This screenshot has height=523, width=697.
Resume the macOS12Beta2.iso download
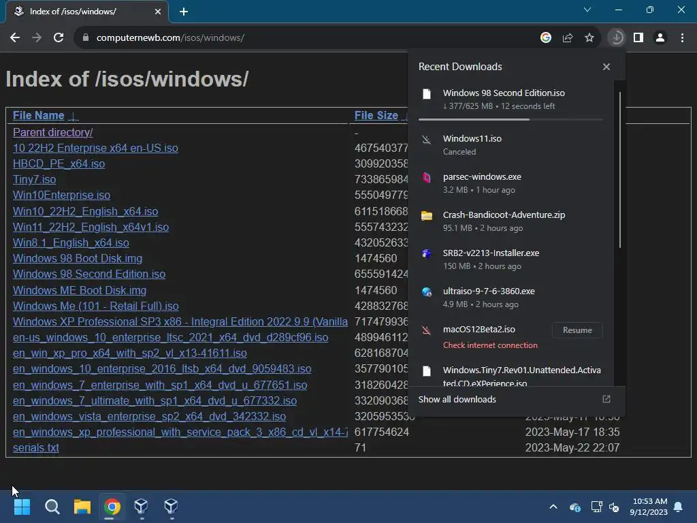click(577, 330)
